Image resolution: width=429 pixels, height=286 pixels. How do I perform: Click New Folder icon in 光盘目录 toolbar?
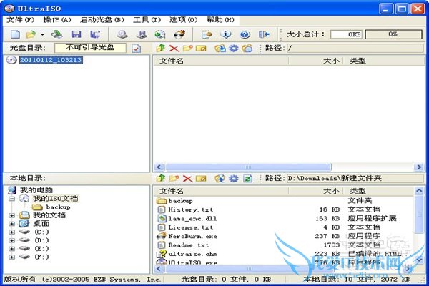pyautogui.click(x=187, y=49)
